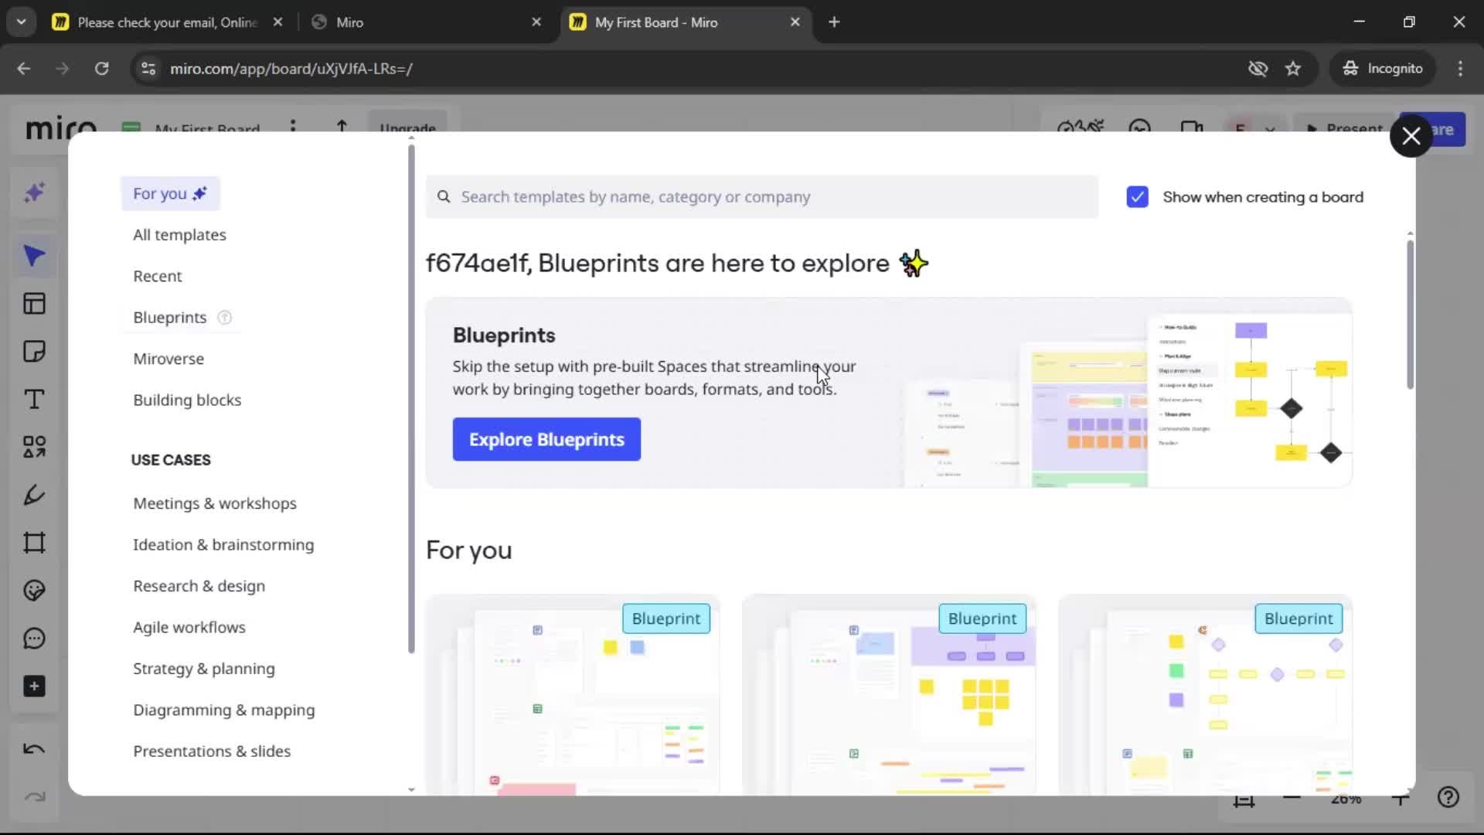The image size is (1484, 835).
Task: Open the help question mark icon
Action: pos(1448,797)
